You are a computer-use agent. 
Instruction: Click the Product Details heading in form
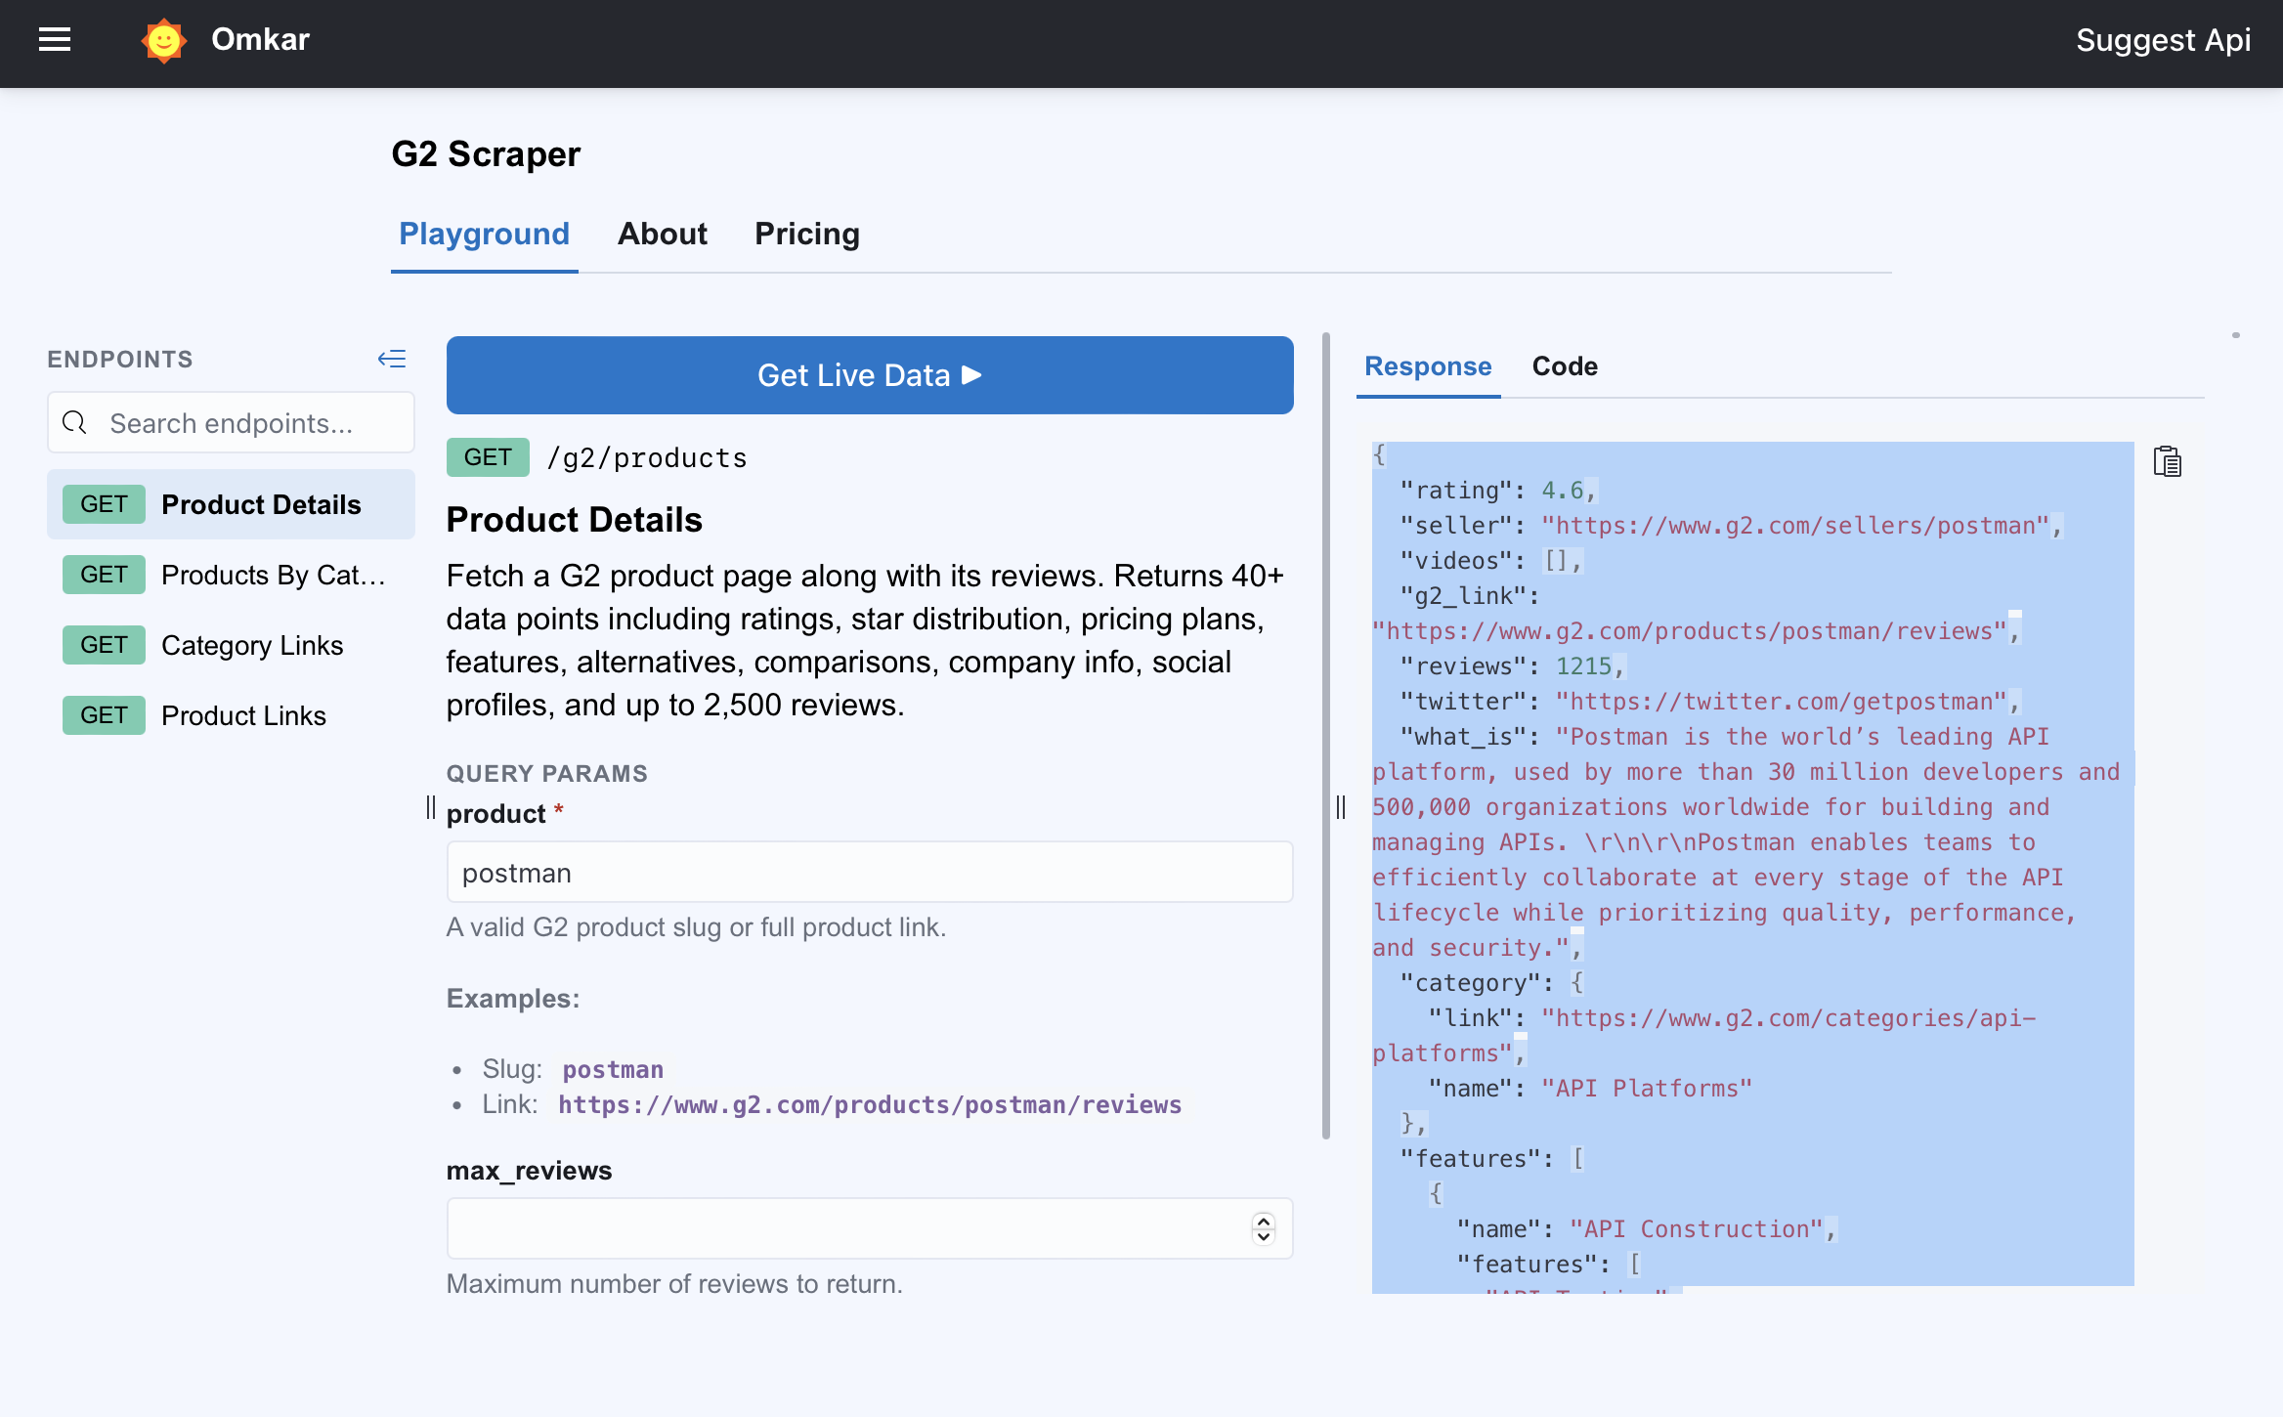575,520
